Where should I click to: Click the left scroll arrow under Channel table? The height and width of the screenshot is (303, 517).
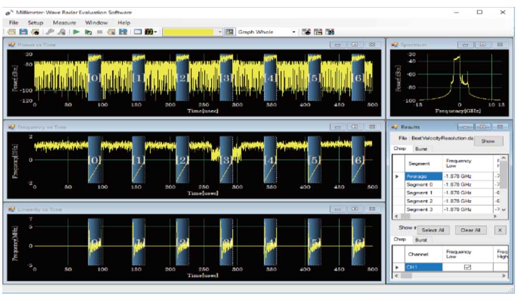(397, 276)
